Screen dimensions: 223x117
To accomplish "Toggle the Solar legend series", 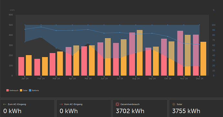I will pyautogui.click(x=24, y=90).
